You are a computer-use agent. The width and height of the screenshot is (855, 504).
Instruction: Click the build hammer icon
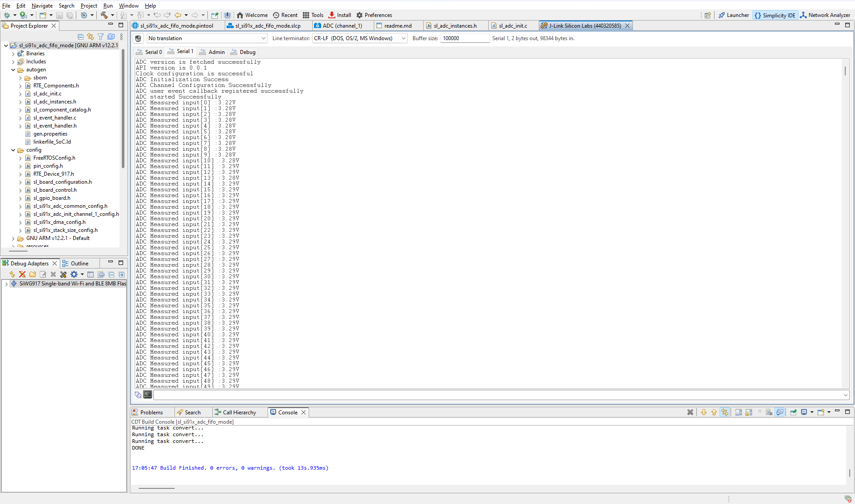(x=103, y=15)
